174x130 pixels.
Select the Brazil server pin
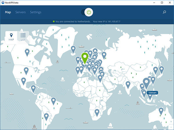53,101
